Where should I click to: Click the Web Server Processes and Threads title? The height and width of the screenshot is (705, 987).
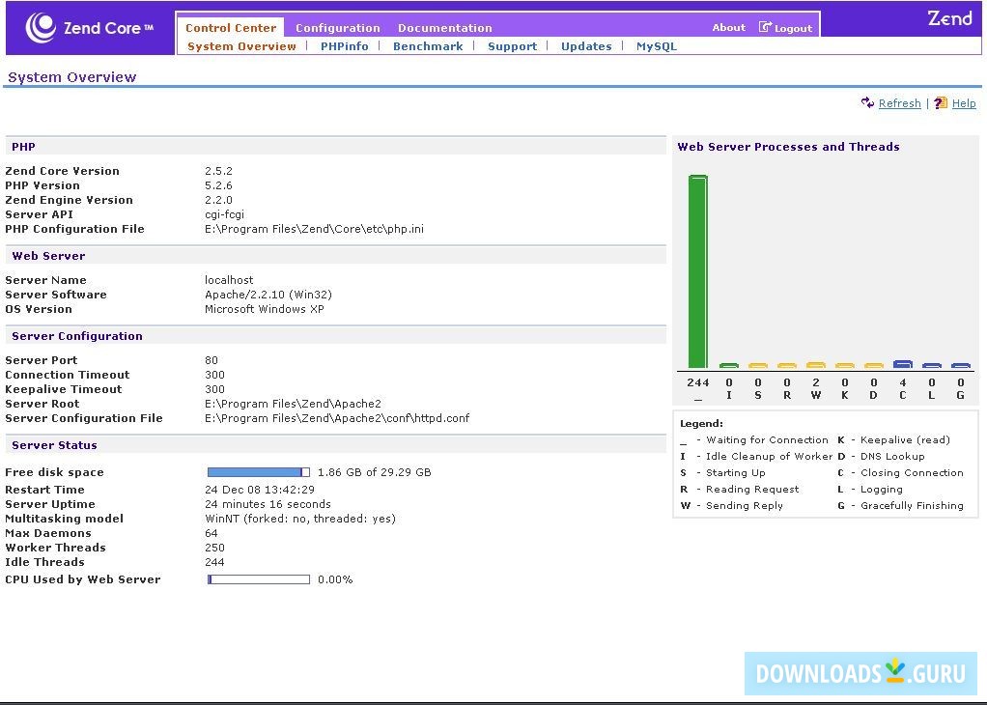tap(788, 147)
